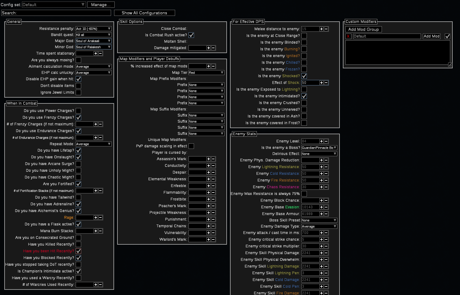Open Bandit quest dropdown
The width and height of the screenshot is (460, 295).
coord(94,35)
